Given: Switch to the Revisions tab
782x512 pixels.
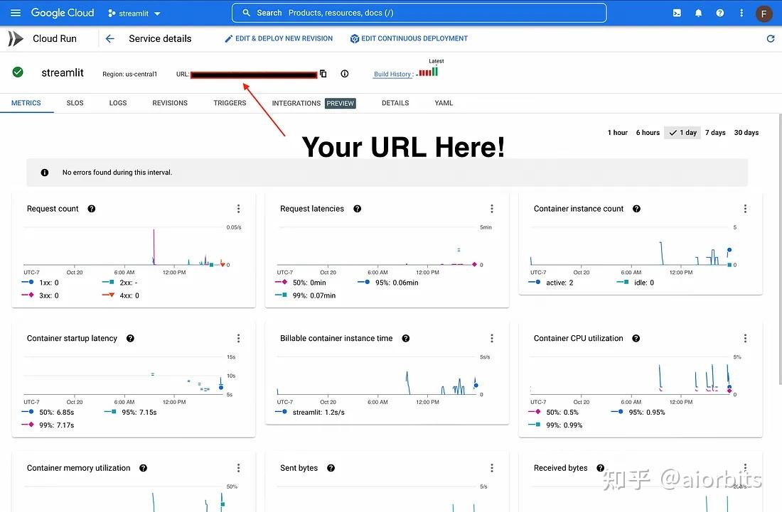Looking at the screenshot, I should [170, 103].
